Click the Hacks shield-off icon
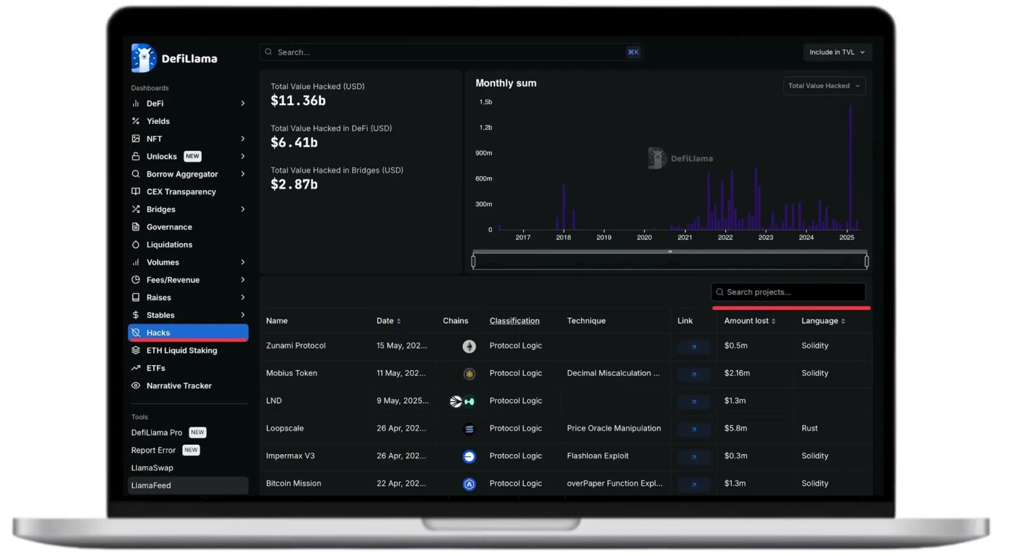Screen dimensions: 1012x556 click(136, 333)
